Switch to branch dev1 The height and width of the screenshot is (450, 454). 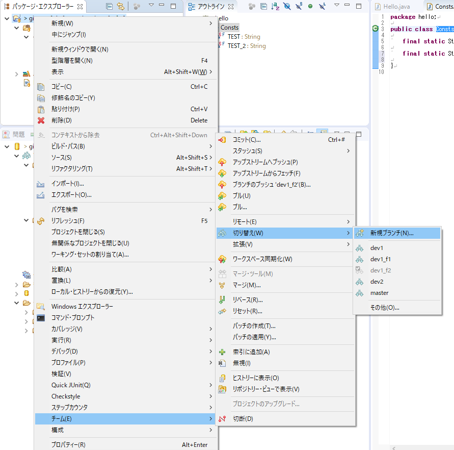click(397, 248)
